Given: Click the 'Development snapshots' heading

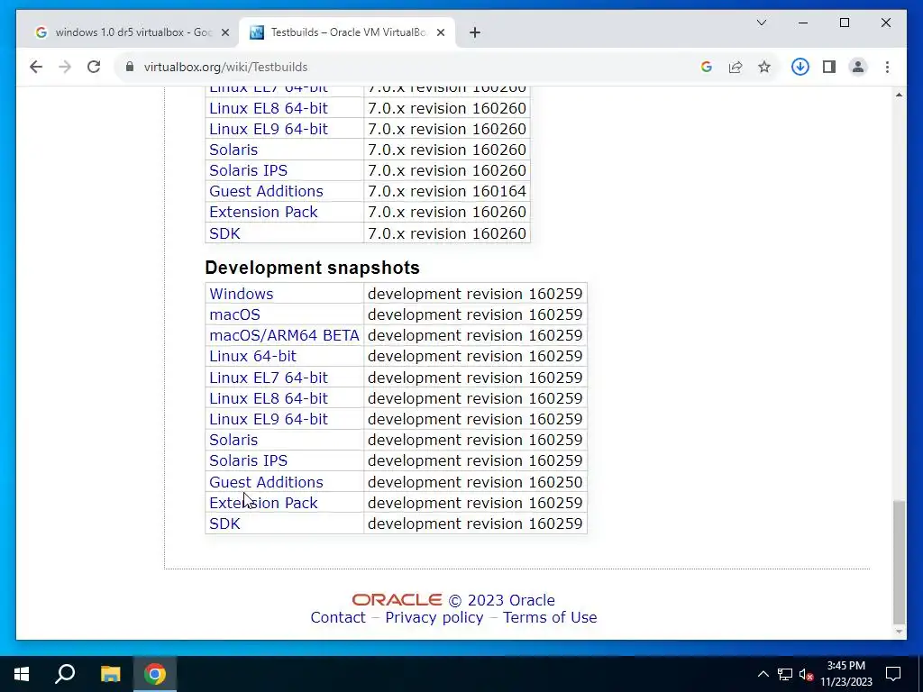Looking at the screenshot, I should [x=312, y=268].
